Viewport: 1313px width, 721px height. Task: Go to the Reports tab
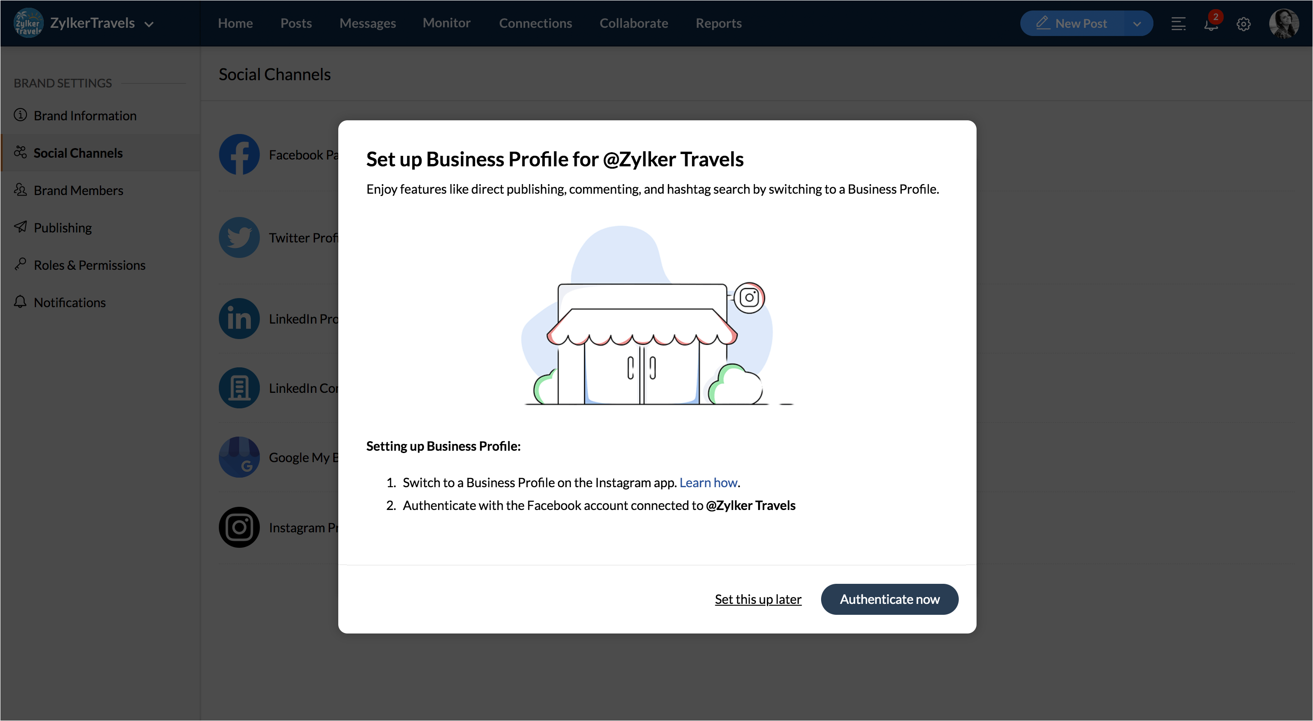[718, 23]
